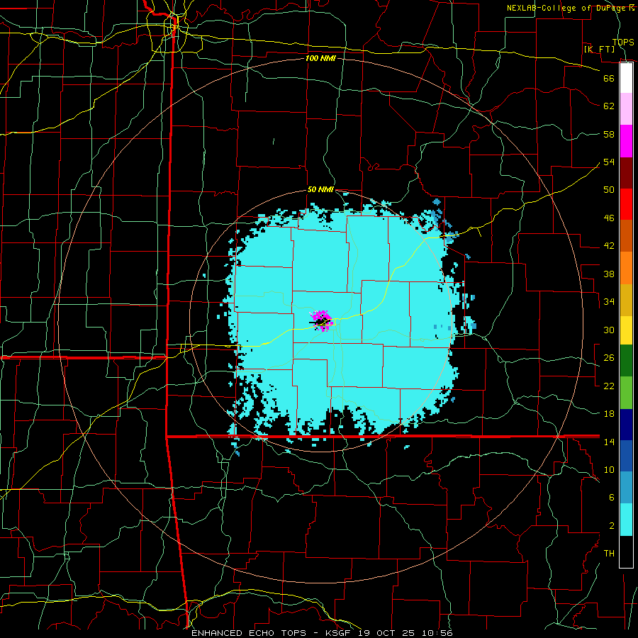Screen dimensions: 638x638
Task: Click the legend value '46'
Action: pos(609,218)
